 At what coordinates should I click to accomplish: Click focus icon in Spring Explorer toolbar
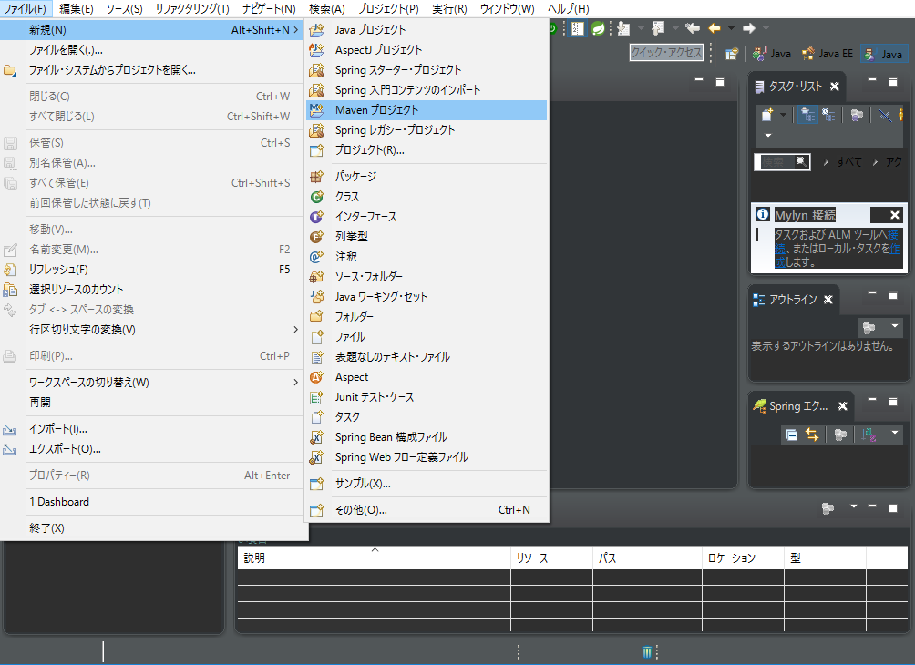(840, 434)
